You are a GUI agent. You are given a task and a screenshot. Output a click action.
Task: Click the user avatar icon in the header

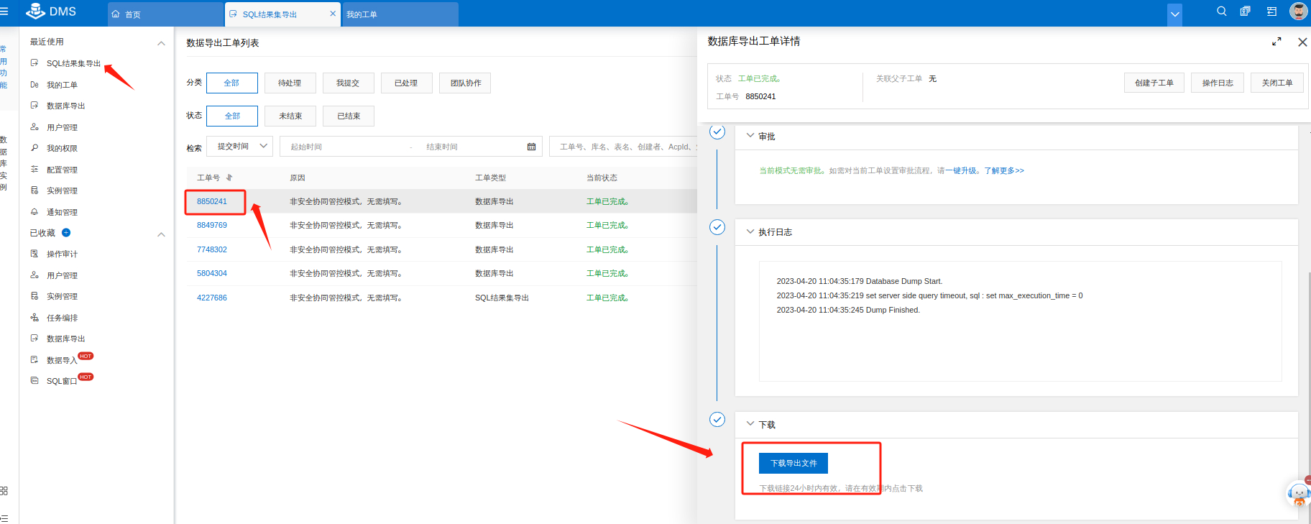(1298, 12)
